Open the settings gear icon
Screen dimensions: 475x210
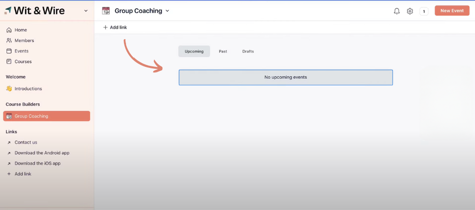click(410, 11)
